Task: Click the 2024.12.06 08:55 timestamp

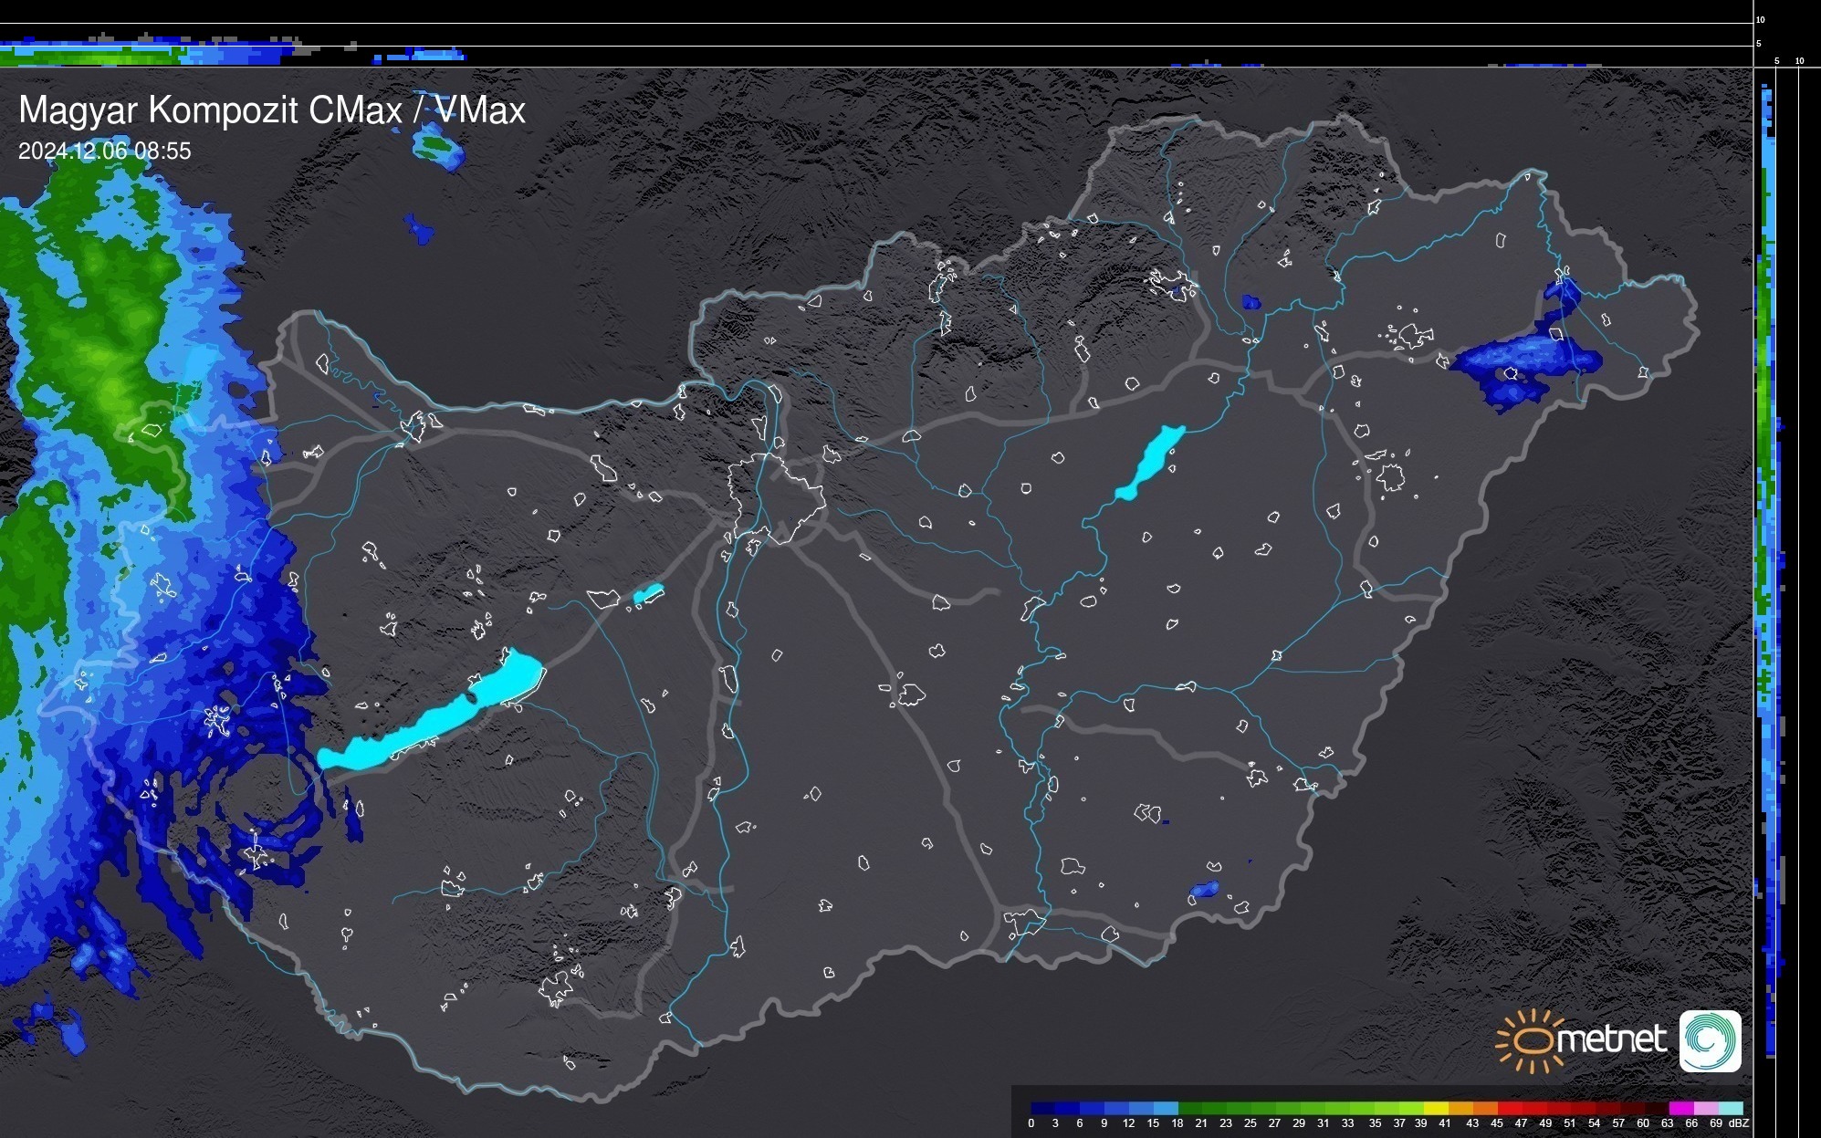Action: 105,151
